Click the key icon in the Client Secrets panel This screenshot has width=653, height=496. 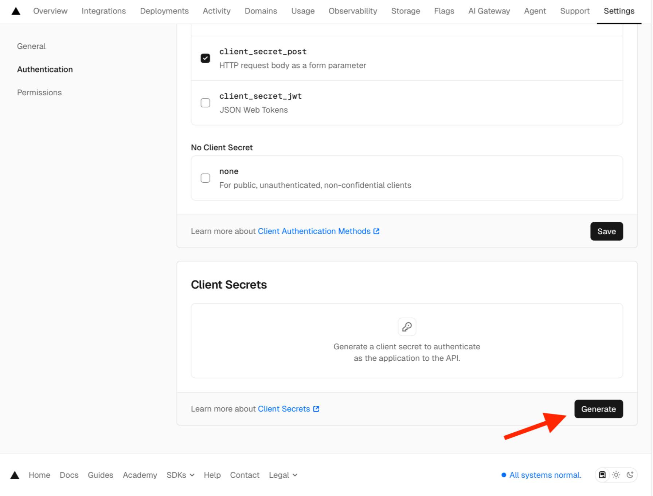point(407,327)
